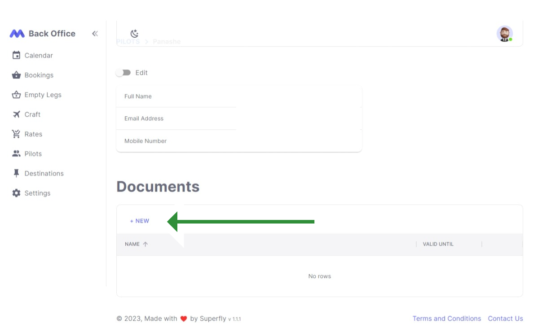Click the Settings gear in the sidebar

[17, 193]
